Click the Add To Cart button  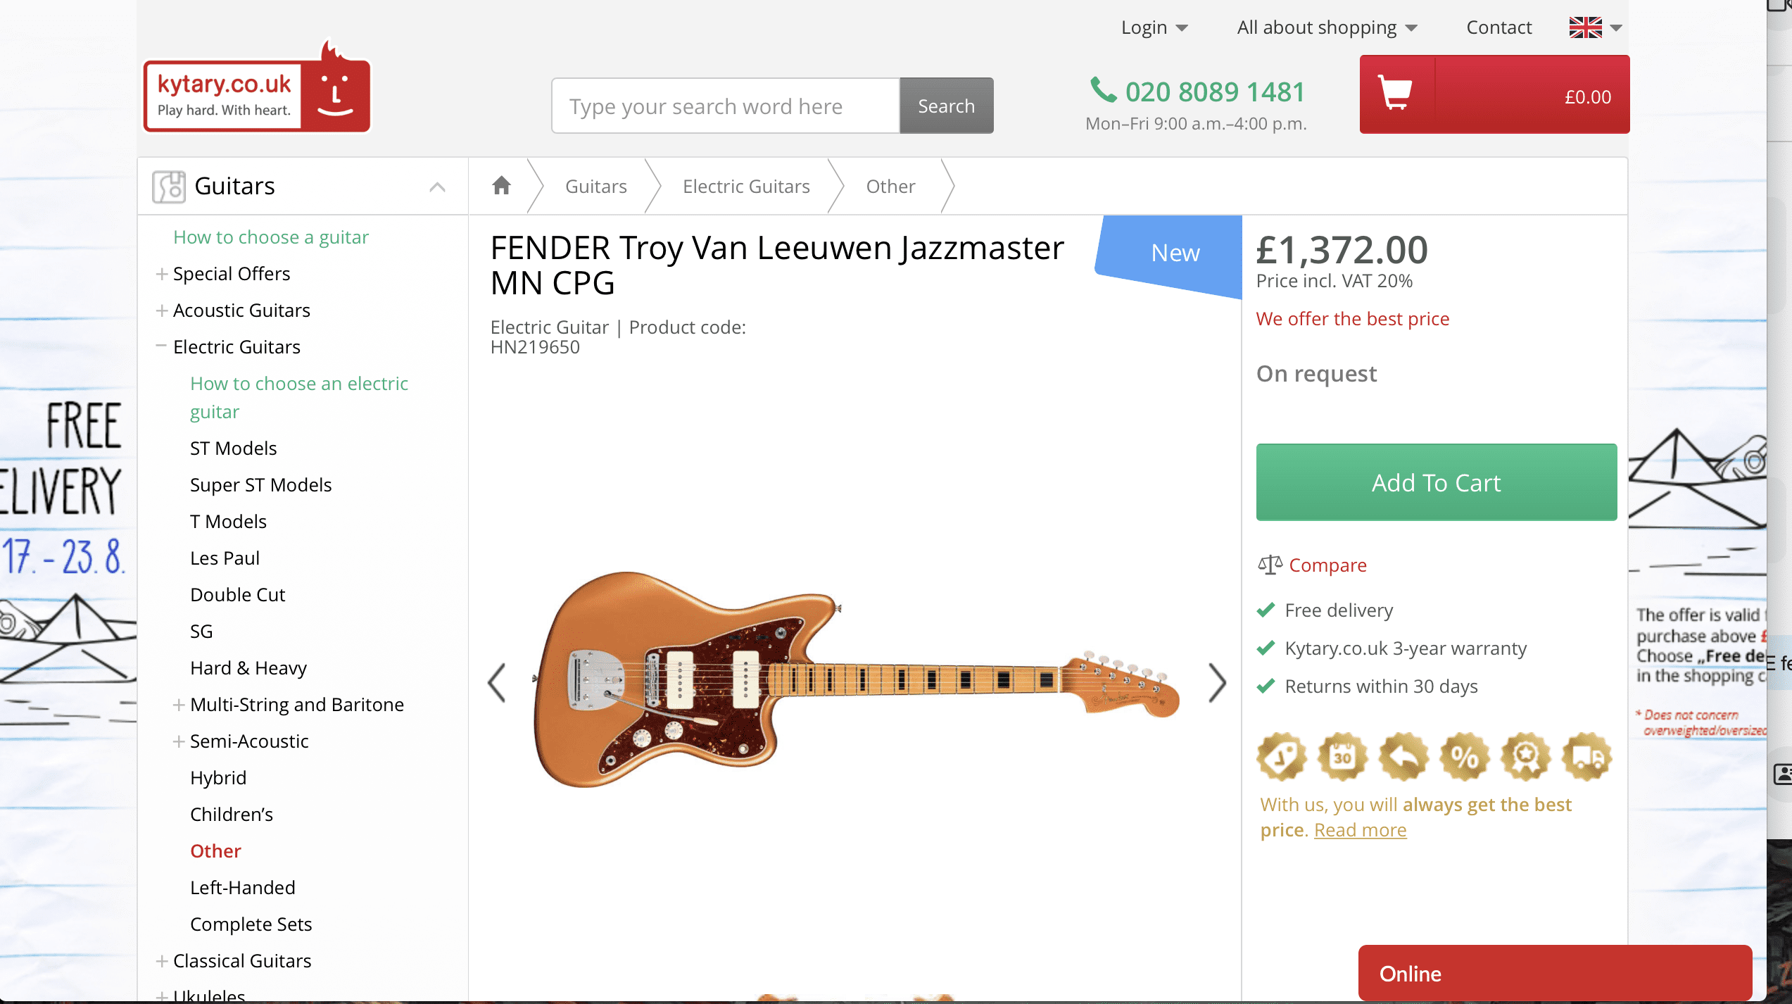pos(1436,482)
